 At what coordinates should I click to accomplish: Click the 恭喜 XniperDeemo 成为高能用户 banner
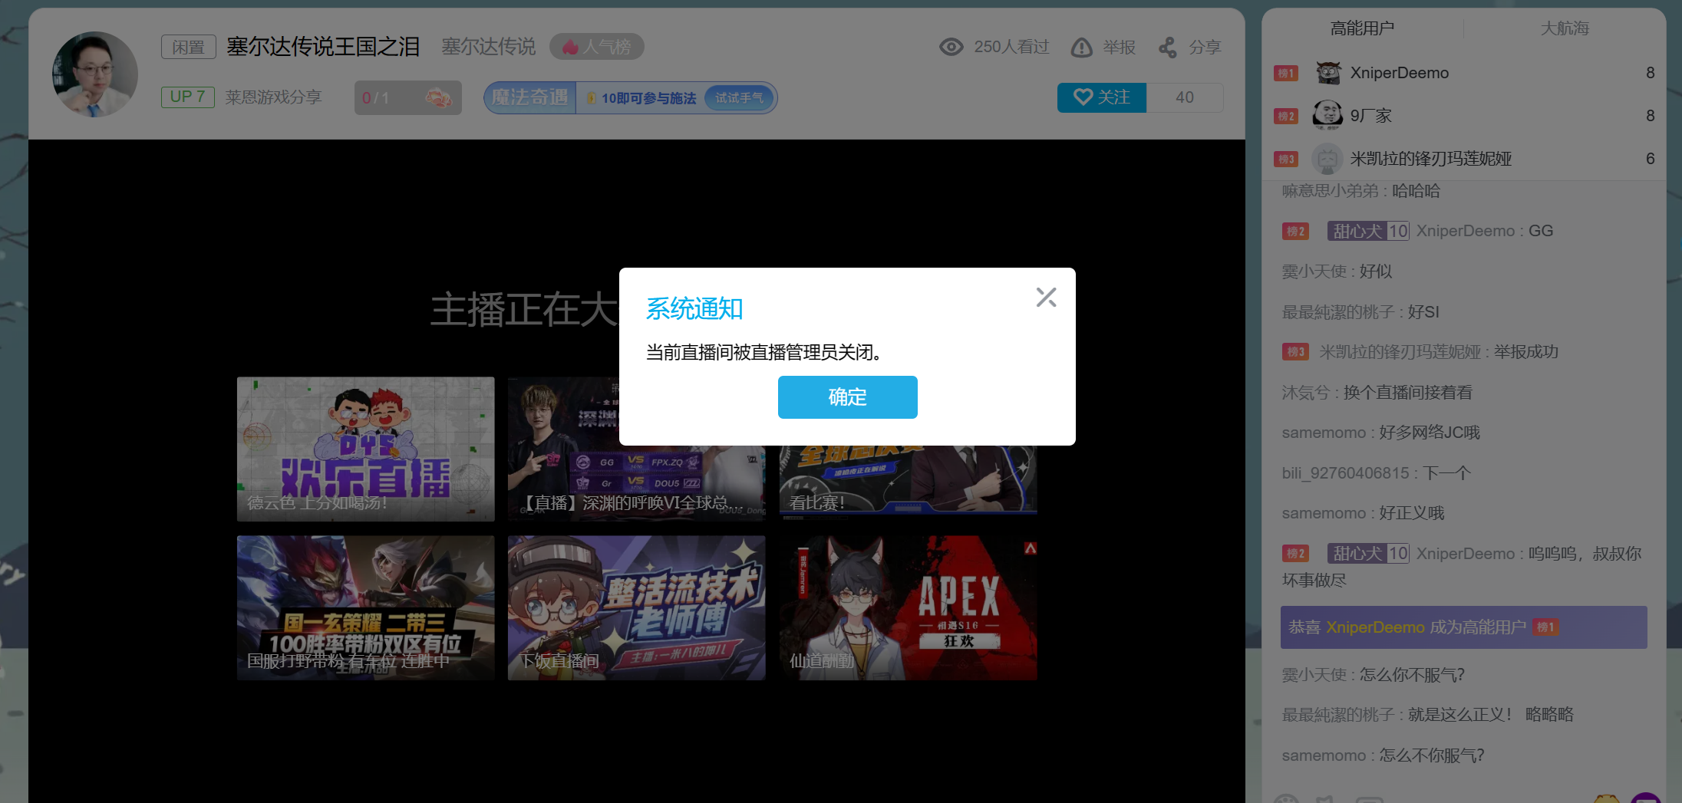click(x=1463, y=627)
